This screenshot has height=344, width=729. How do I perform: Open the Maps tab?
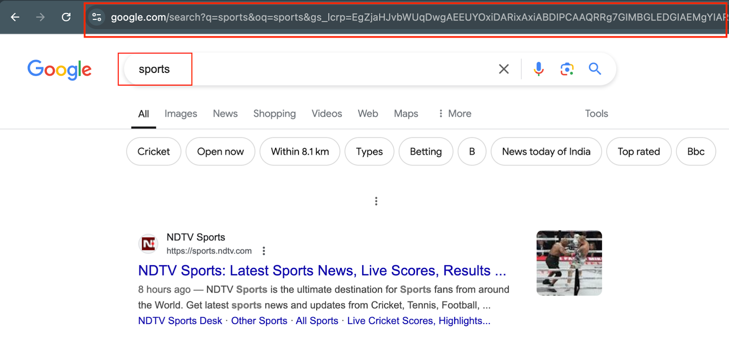[406, 114]
